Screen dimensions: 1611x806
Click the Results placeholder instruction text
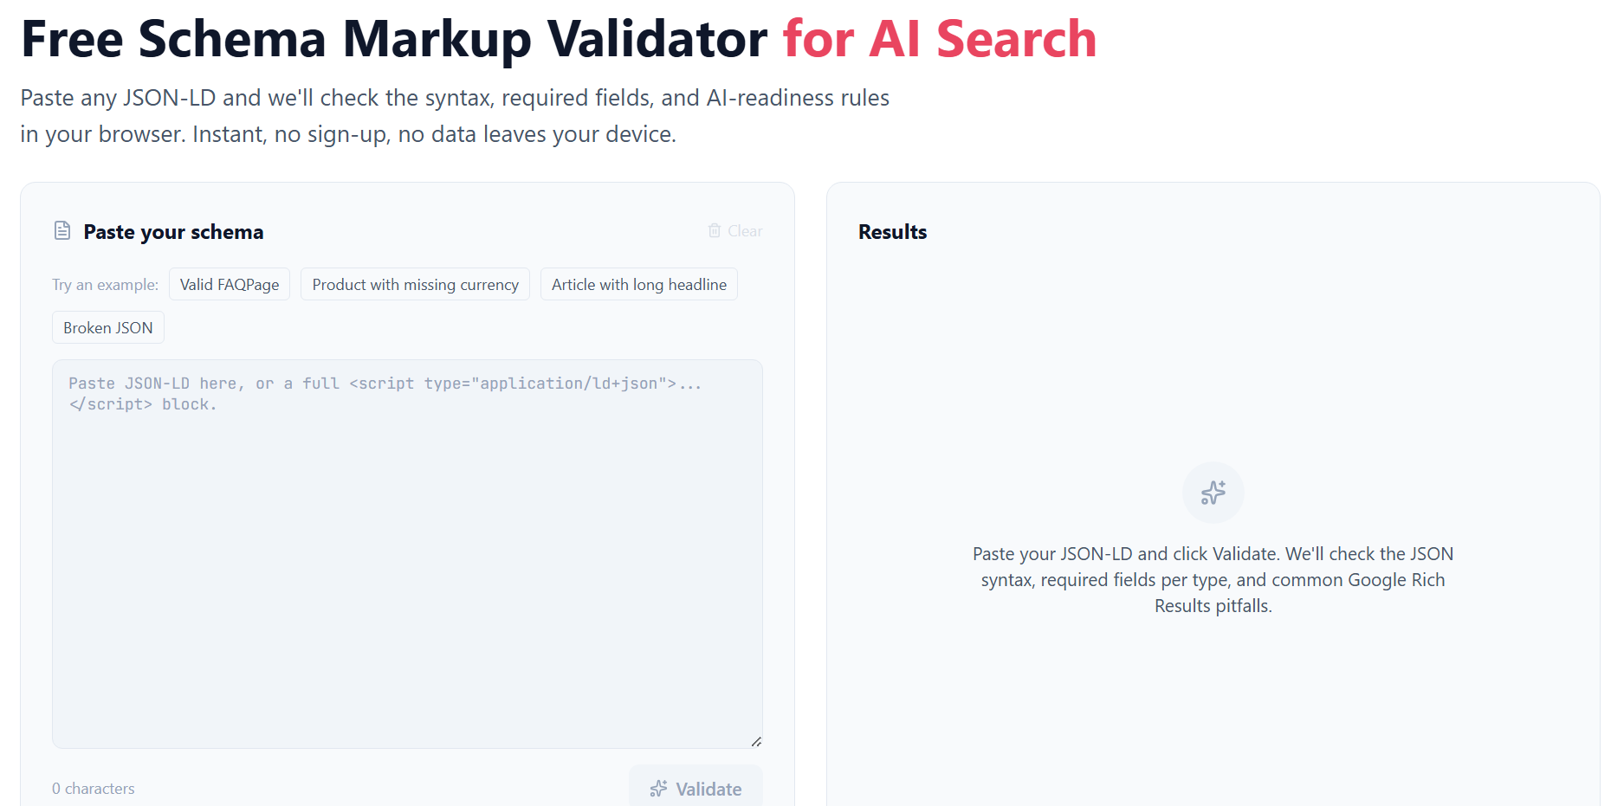(x=1213, y=579)
